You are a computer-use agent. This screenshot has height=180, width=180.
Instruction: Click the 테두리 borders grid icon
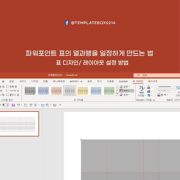(121, 91)
